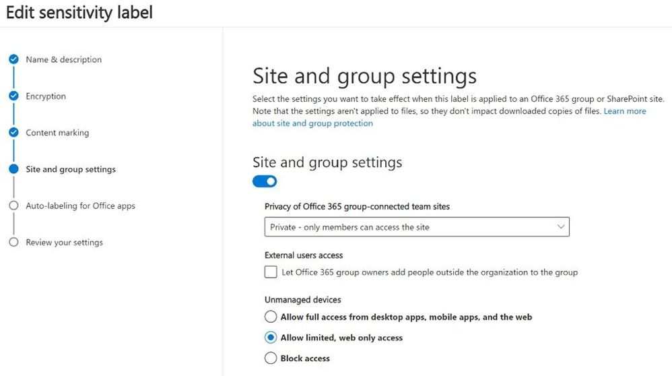Turn off the Site and group settings toggle
The width and height of the screenshot is (672, 376).
265,181
